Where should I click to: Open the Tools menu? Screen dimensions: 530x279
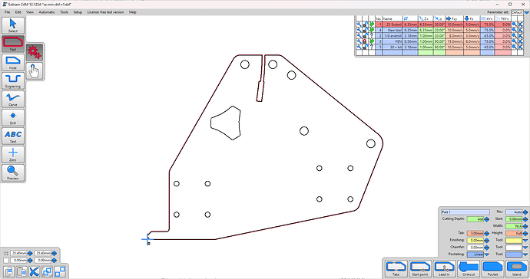point(65,12)
